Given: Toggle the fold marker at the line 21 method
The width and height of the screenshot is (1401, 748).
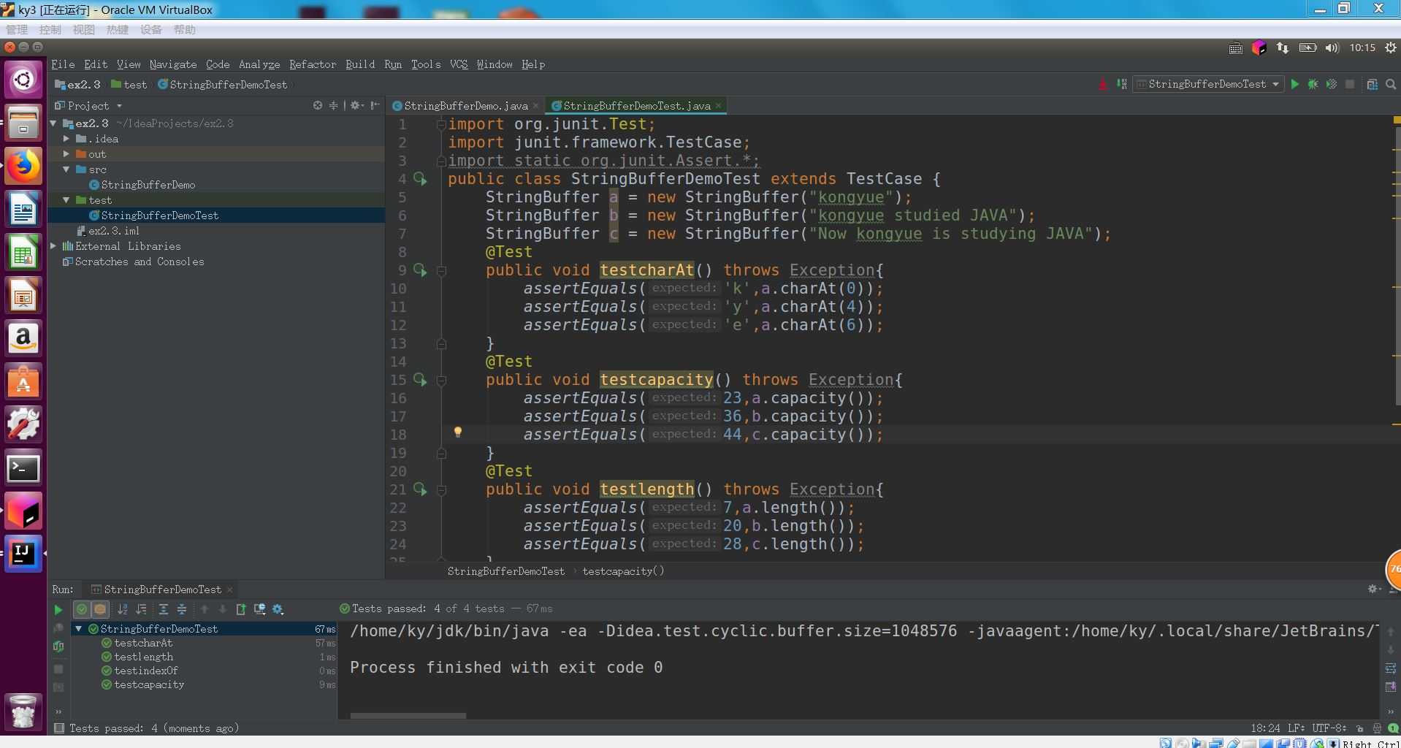Looking at the screenshot, I should pyautogui.click(x=441, y=489).
